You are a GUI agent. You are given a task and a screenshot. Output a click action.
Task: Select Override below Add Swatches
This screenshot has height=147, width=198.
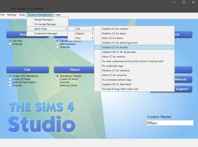[x=57, y=47]
